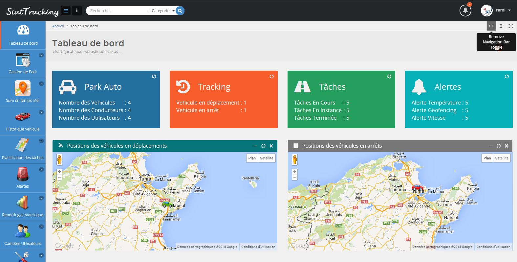517x262 pixels.
Task: Click Tableau de bord breadcrumb text
Action: (x=84, y=26)
